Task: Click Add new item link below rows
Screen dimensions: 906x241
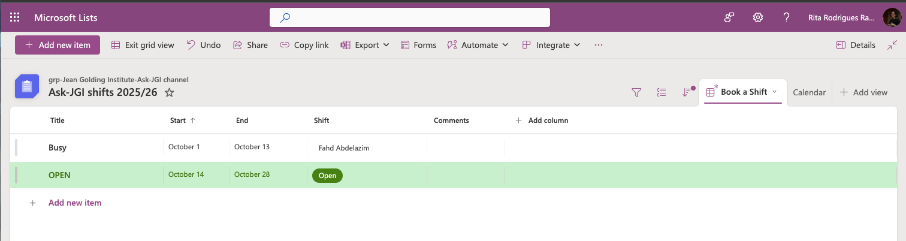Action: [x=75, y=203]
